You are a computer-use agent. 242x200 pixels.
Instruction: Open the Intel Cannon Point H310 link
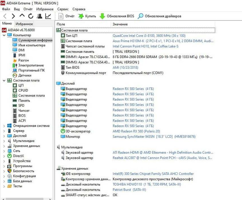145,46
